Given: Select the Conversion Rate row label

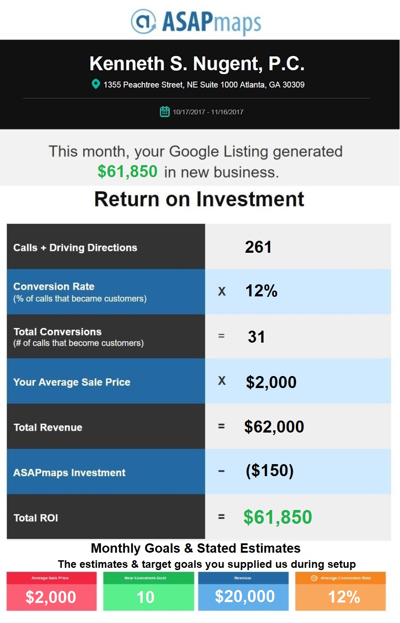Looking at the screenshot, I should coord(54,287).
